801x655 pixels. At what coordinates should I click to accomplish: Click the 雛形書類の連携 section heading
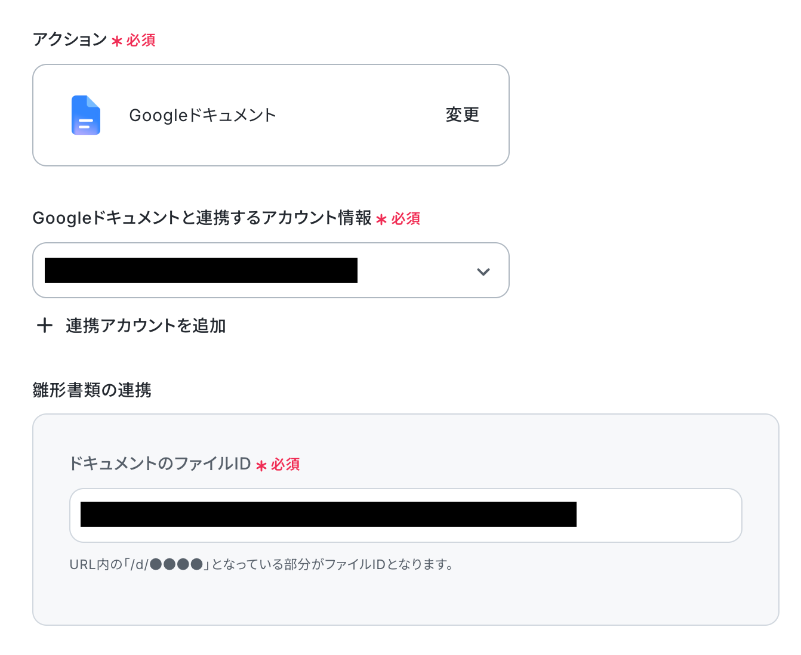click(92, 390)
